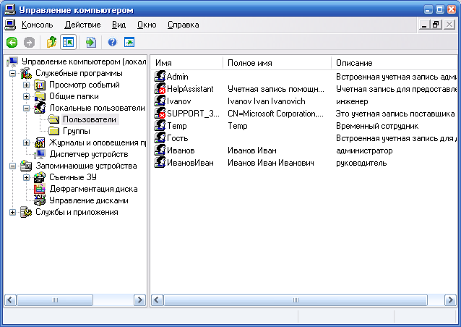The height and width of the screenshot is (327, 461).
Task: Open the Действие menu
Action: (x=82, y=25)
